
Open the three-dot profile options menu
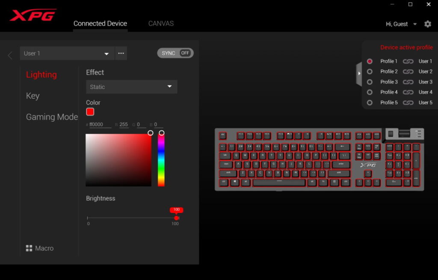(121, 53)
